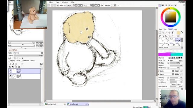
Task: Toggle Preserve Opacity lock icon
Action: (15, 58)
